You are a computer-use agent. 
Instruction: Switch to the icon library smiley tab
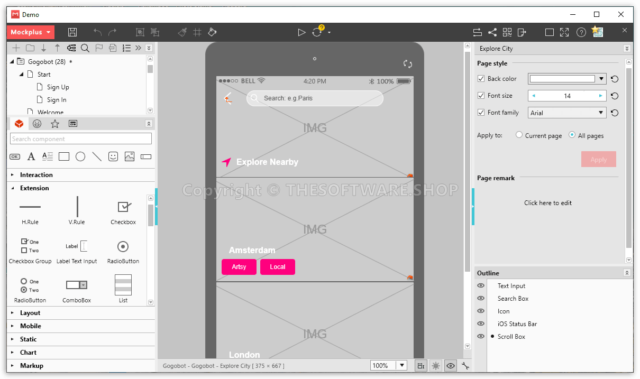(36, 123)
